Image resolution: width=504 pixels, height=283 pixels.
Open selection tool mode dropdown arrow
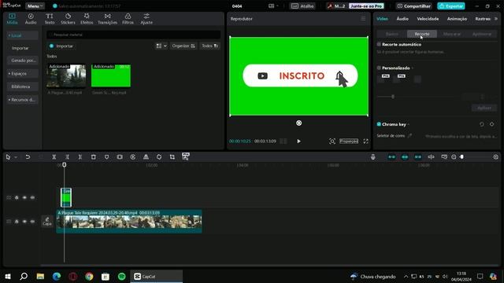(16, 157)
